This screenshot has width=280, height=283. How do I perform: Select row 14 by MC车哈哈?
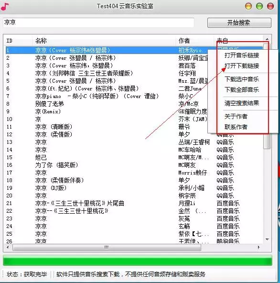(x=134, y=150)
